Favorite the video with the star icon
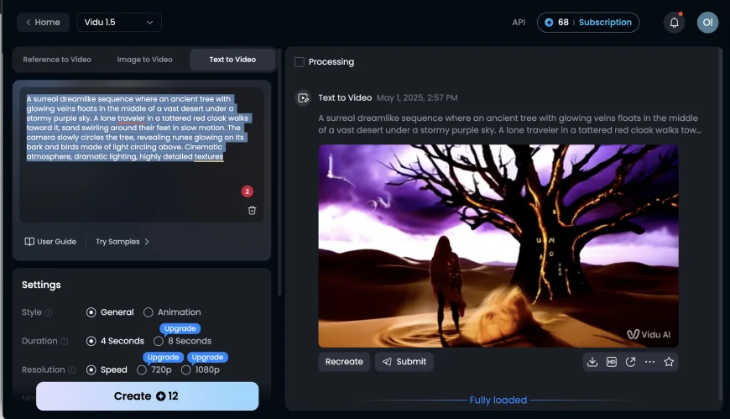Viewport: 730px width, 419px height. pos(669,362)
